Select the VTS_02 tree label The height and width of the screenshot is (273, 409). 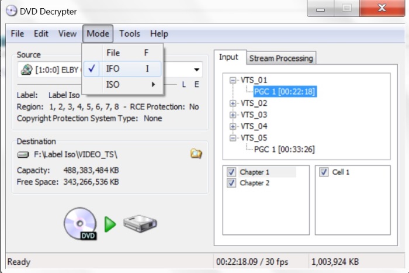[x=254, y=103]
